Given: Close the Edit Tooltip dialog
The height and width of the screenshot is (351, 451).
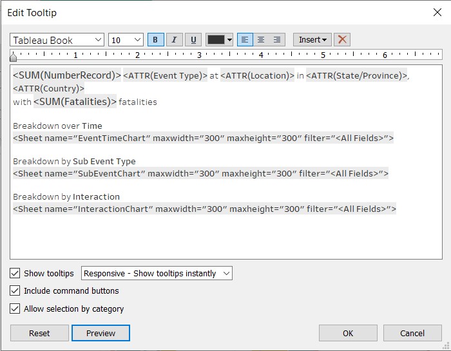Looking at the screenshot, I should (x=437, y=12).
